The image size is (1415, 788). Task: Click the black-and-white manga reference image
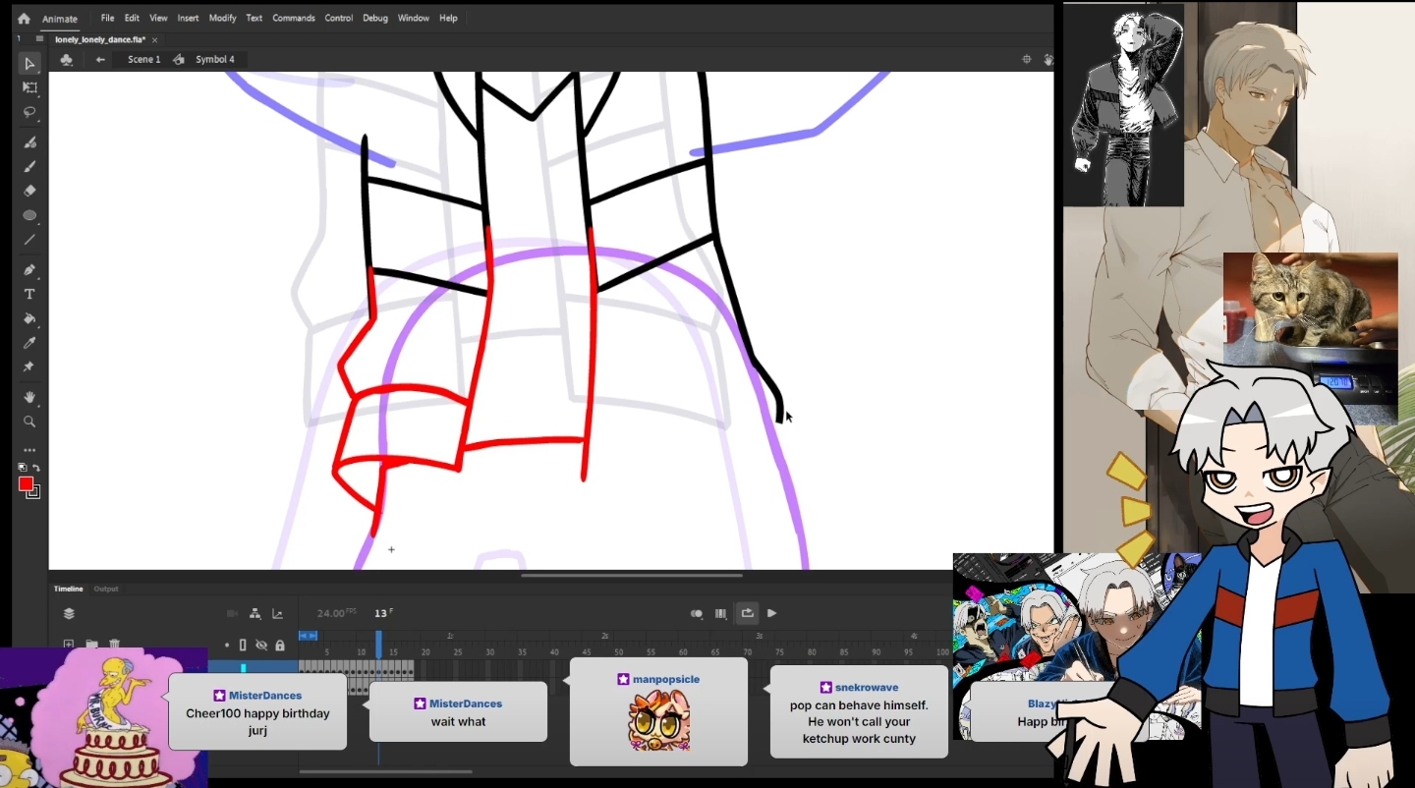coord(1123,104)
